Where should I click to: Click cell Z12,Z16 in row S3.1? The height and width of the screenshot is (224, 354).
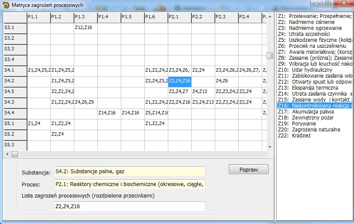(86, 28)
